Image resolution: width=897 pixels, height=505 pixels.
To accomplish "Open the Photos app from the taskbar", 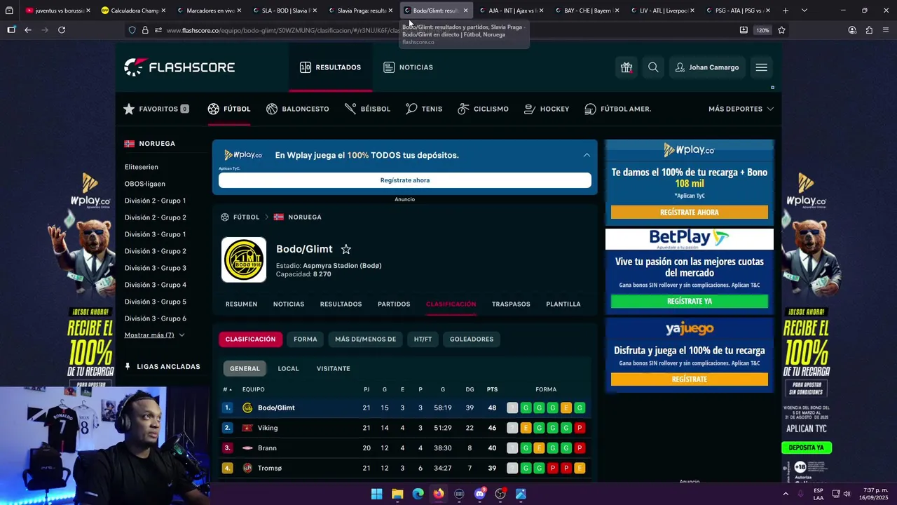I will [x=521, y=494].
